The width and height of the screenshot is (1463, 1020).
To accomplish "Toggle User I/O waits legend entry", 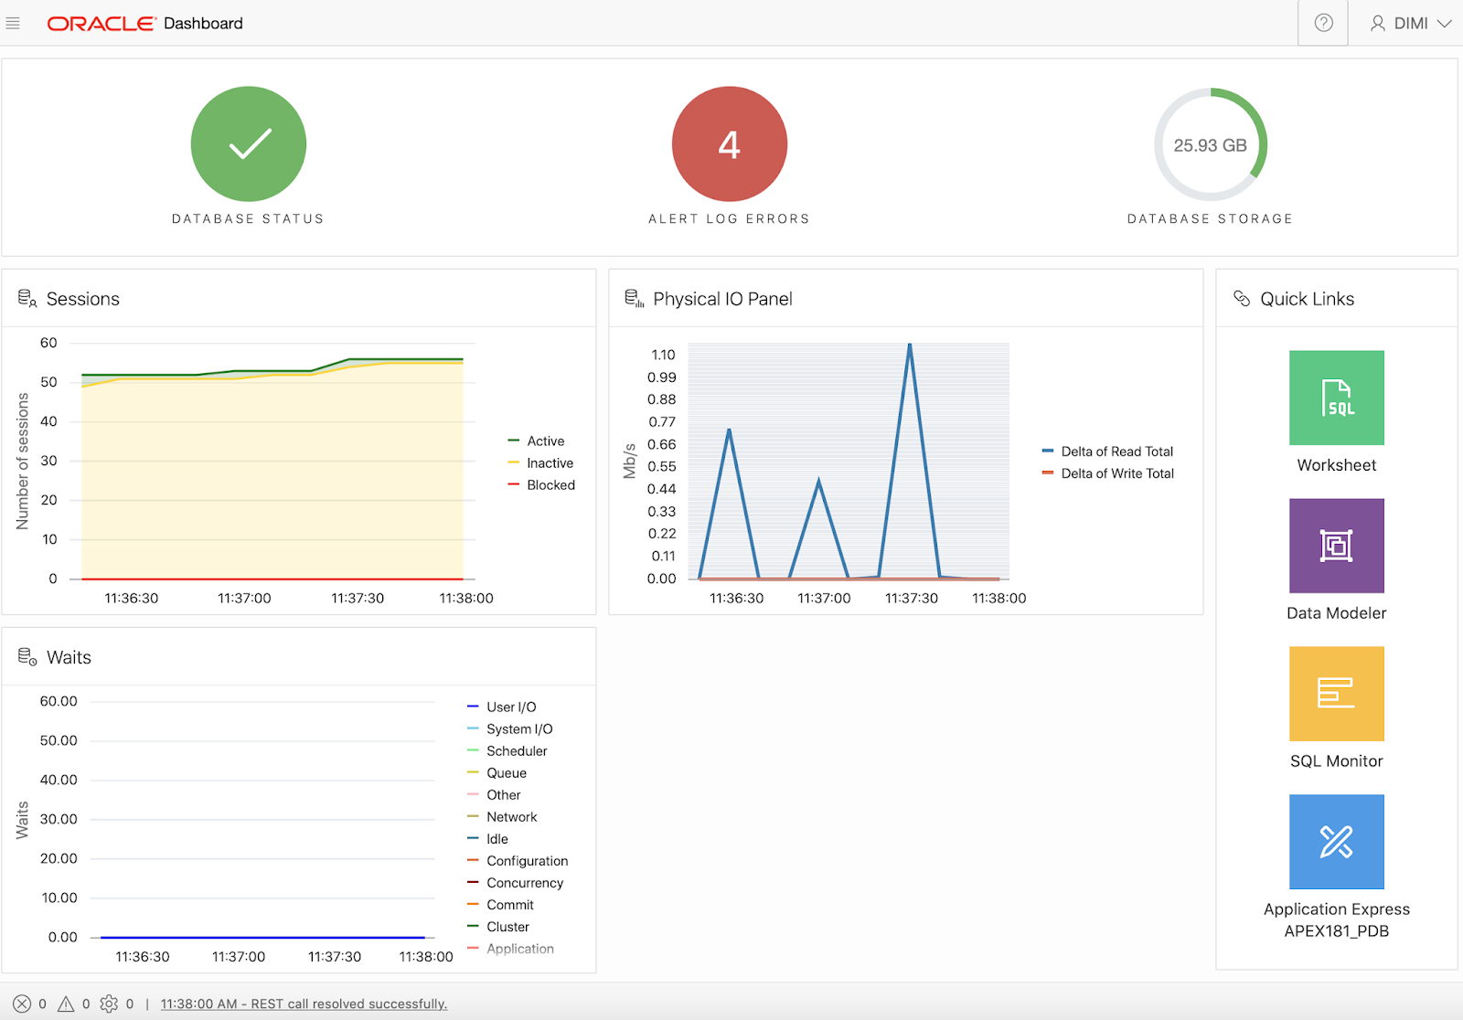I will click(x=502, y=707).
